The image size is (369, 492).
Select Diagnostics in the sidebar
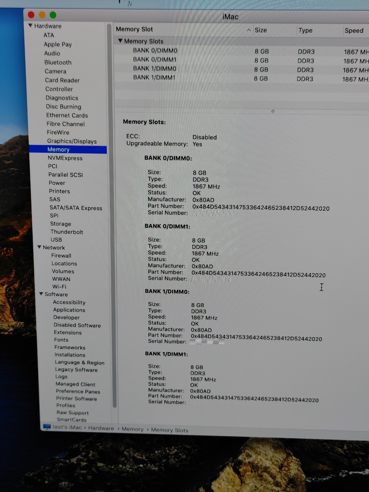(x=62, y=98)
